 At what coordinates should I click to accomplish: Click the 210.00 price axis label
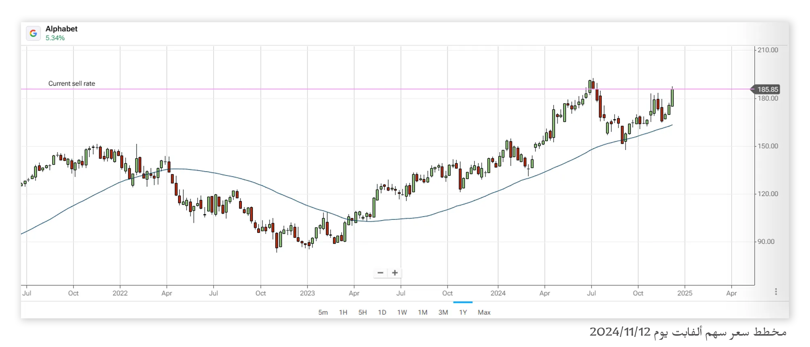coord(768,50)
